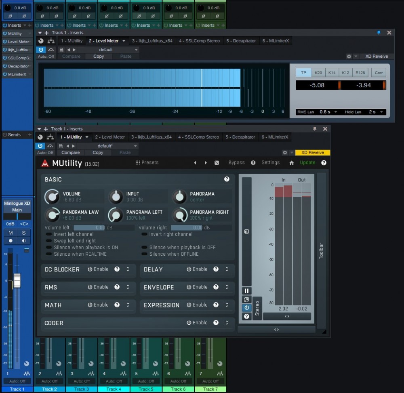Image resolution: width=404 pixels, height=393 pixels.
Task: Open meter help question mark icon
Action: (x=246, y=316)
